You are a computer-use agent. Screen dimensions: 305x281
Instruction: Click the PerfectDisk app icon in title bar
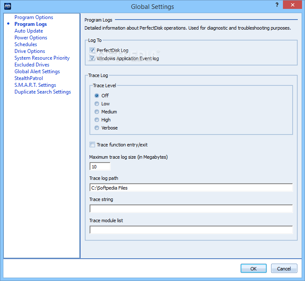[7, 6]
